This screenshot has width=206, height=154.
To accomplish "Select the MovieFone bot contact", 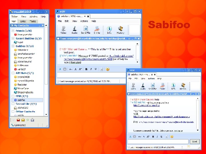I will (21, 88).
